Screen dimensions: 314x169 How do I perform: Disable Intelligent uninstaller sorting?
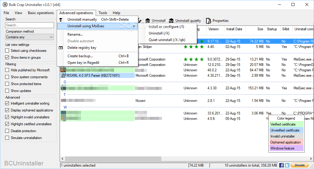(7, 103)
